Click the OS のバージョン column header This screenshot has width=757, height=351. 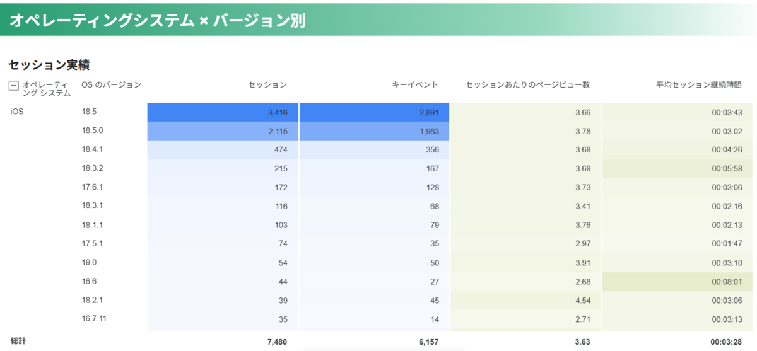coord(111,84)
